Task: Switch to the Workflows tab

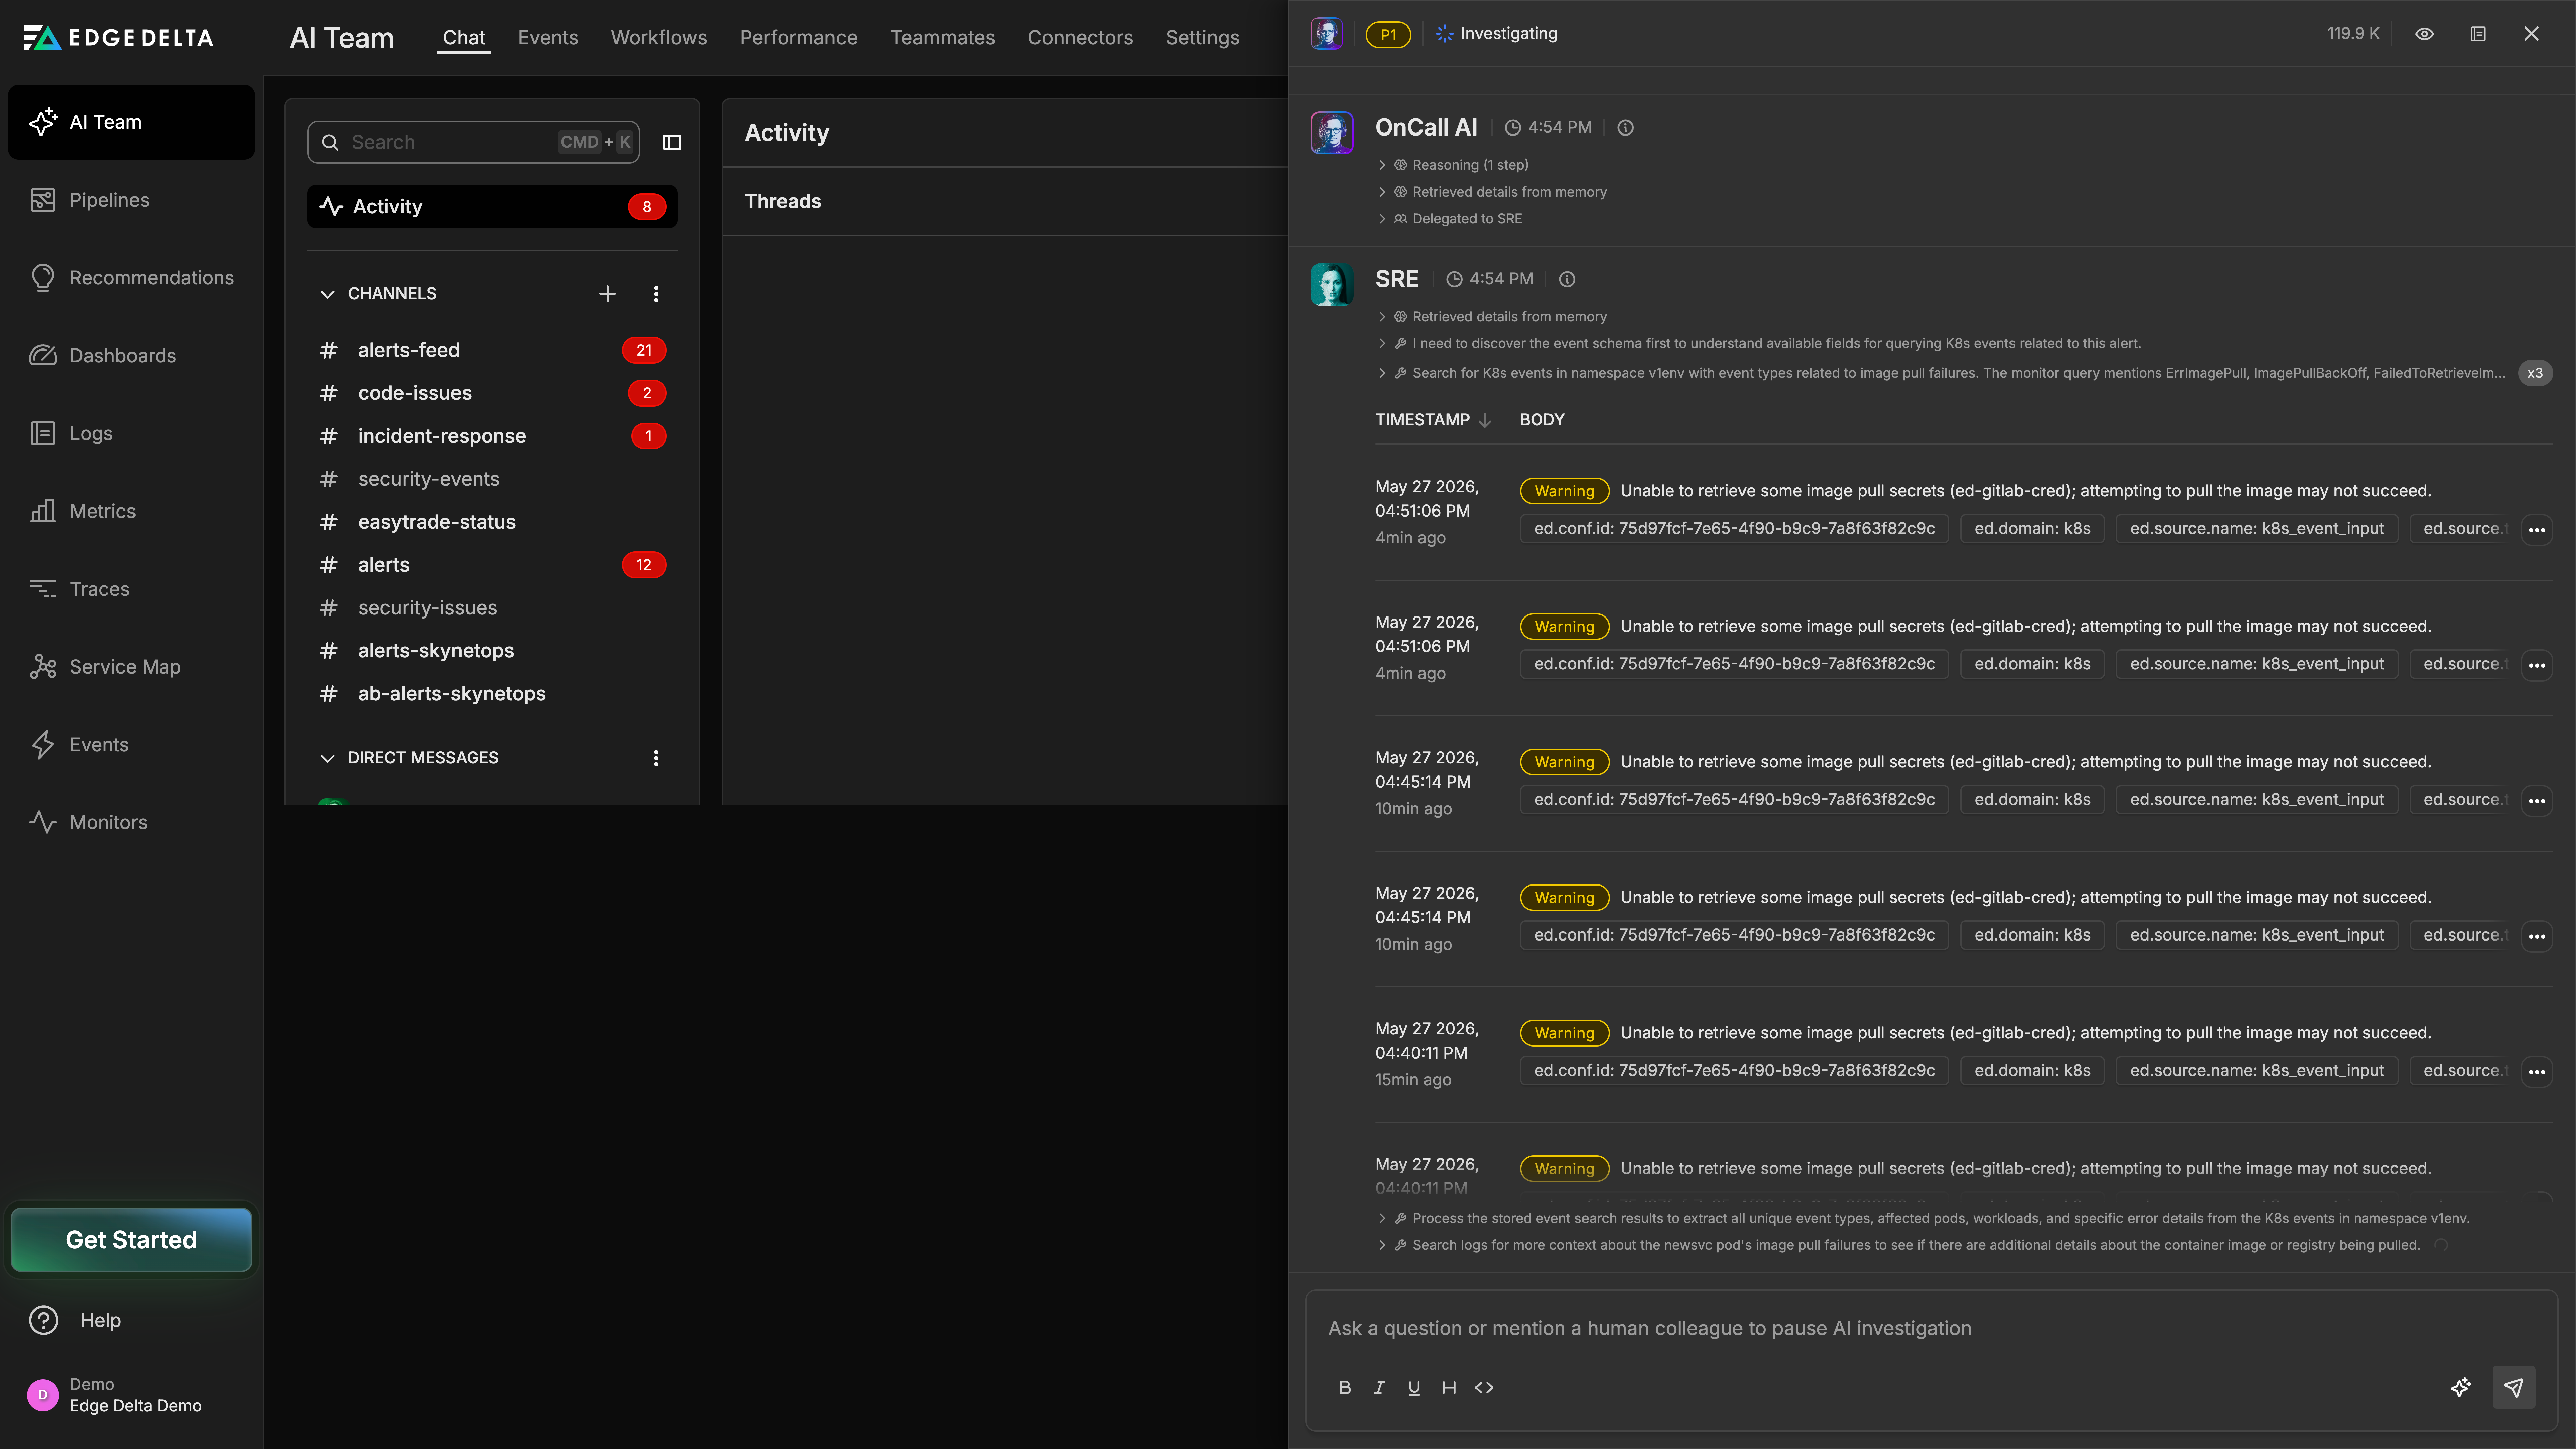Action: tap(659, 38)
